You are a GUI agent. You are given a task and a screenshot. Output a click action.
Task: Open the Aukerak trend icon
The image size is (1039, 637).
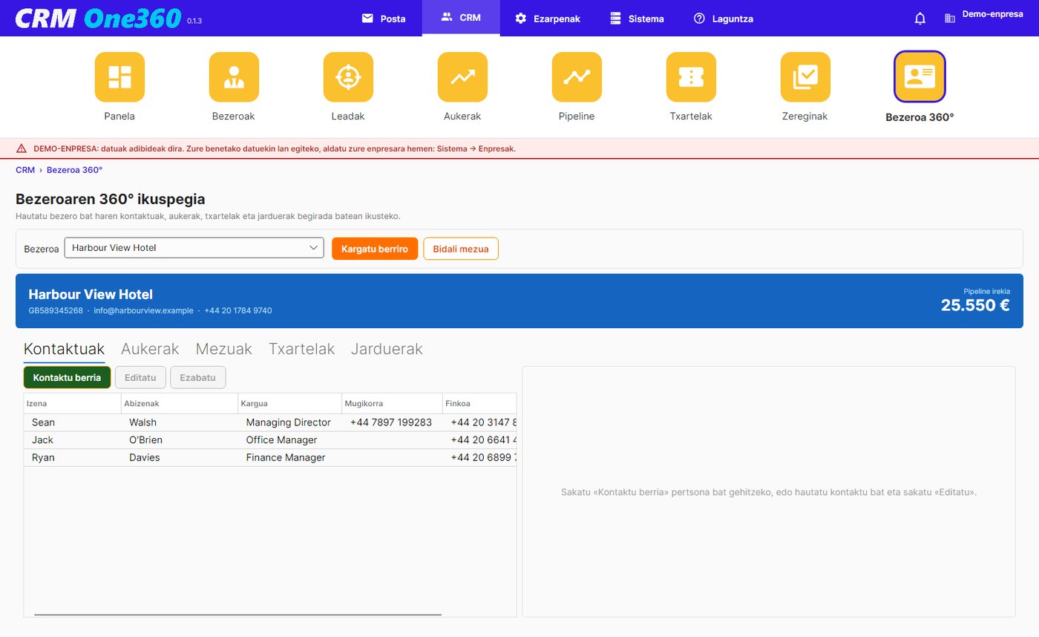point(462,77)
